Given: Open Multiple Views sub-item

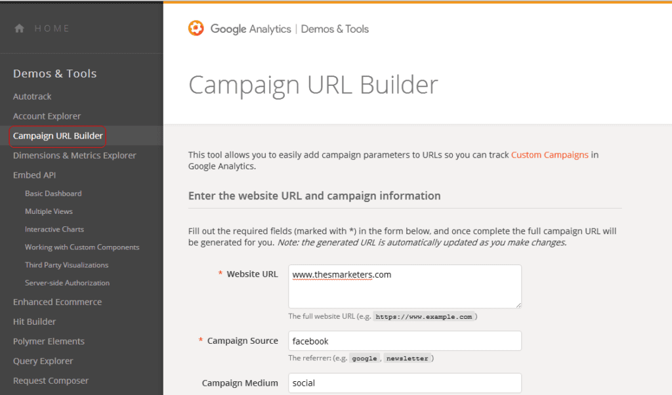Looking at the screenshot, I should 49,212.
